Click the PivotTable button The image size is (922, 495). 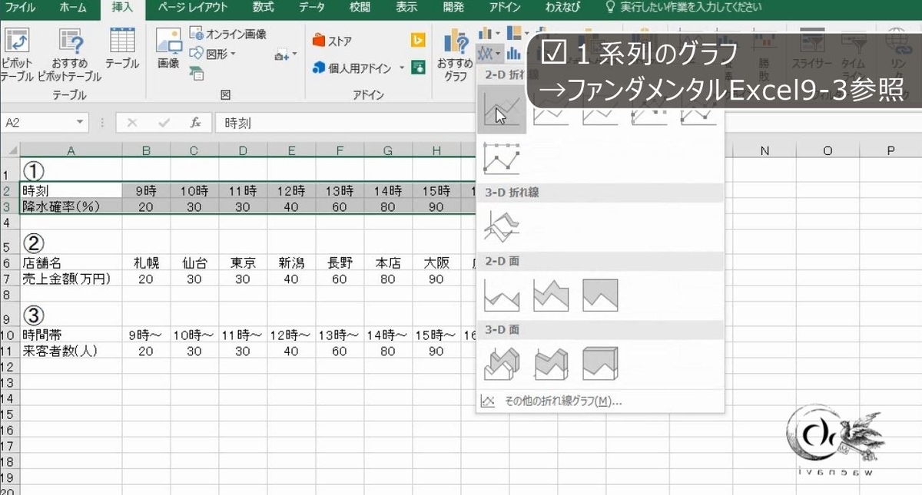pyautogui.click(x=16, y=55)
